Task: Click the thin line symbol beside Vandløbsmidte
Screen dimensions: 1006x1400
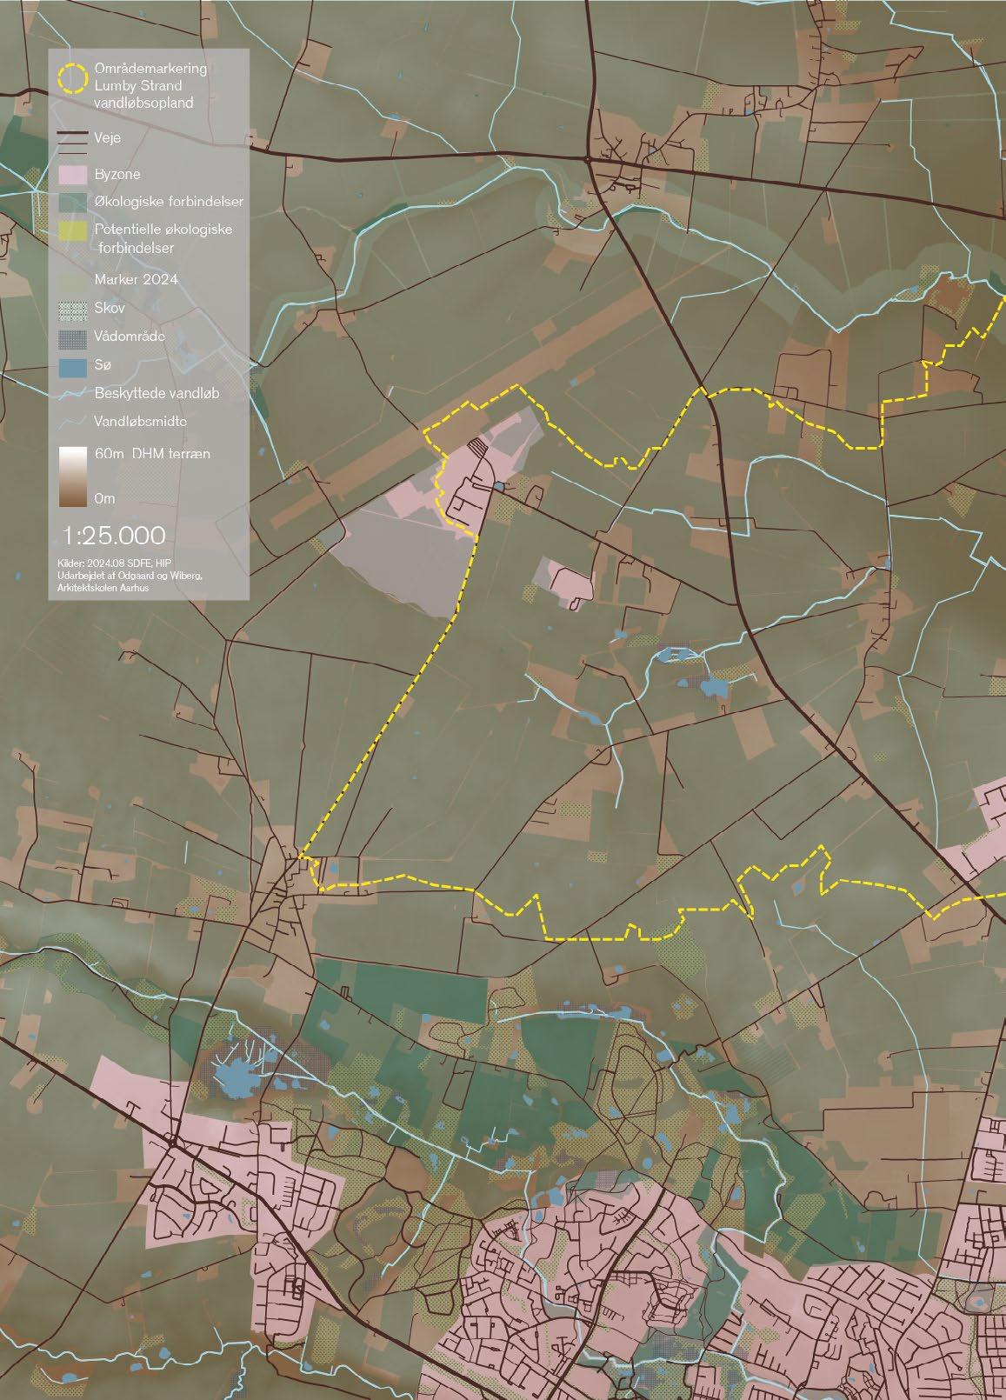Action: [74, 422]
